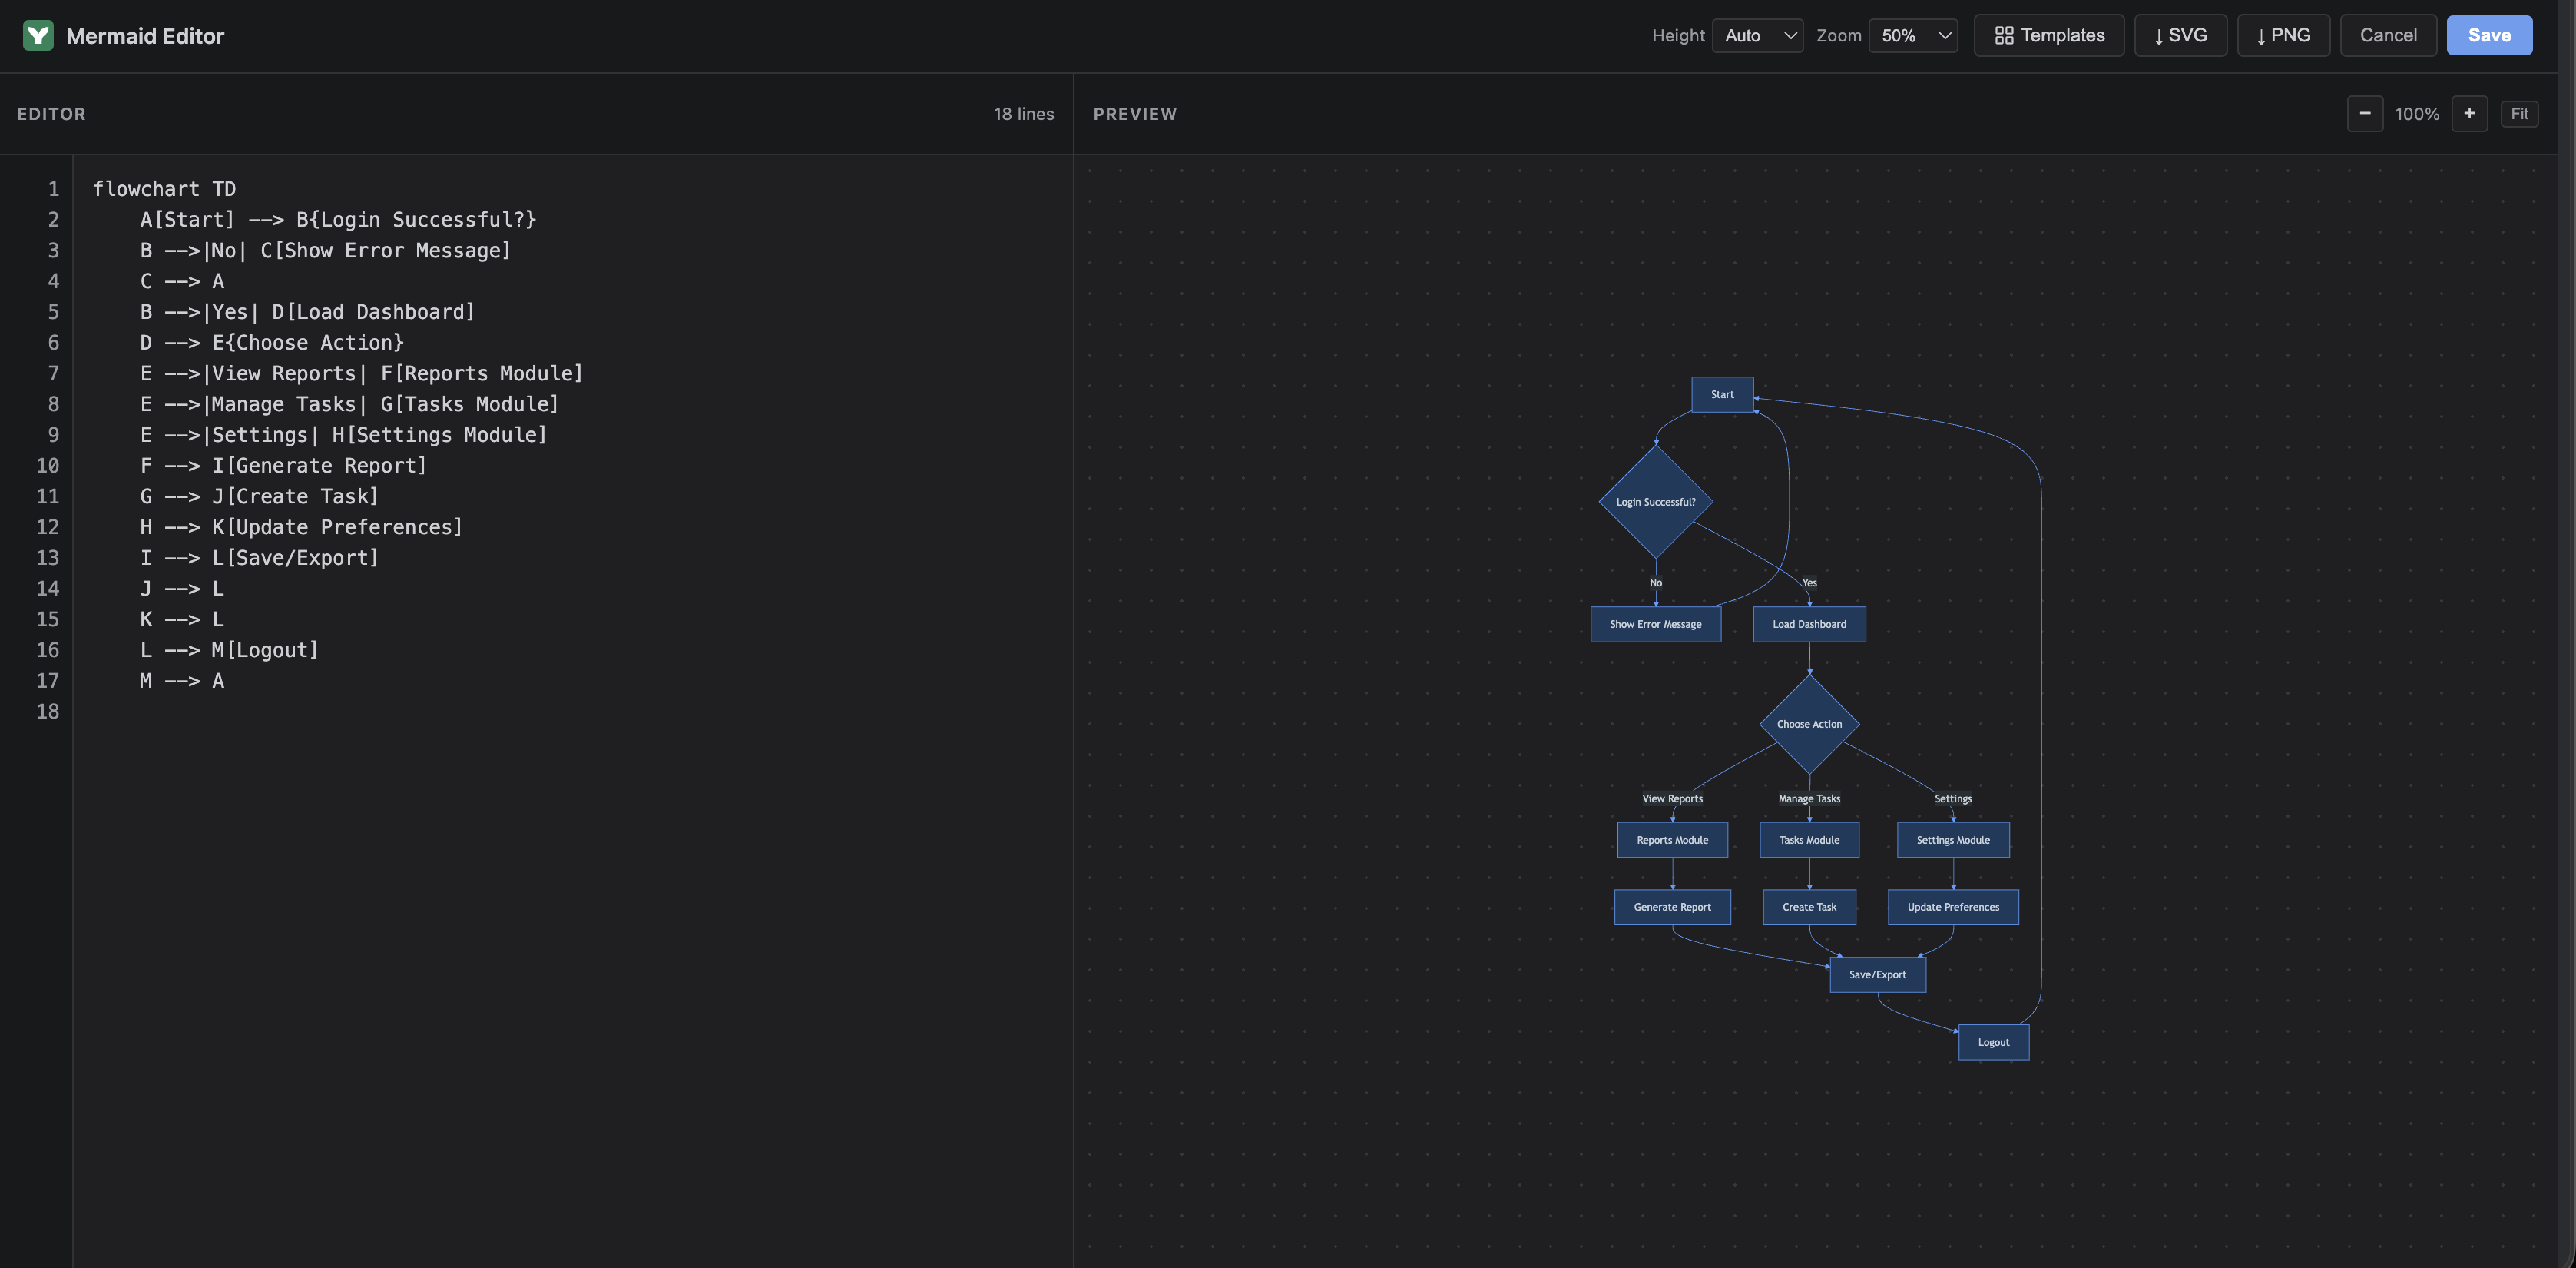
Task: Zoom in preview with plus button
Action: click(x=2469, y=113)
